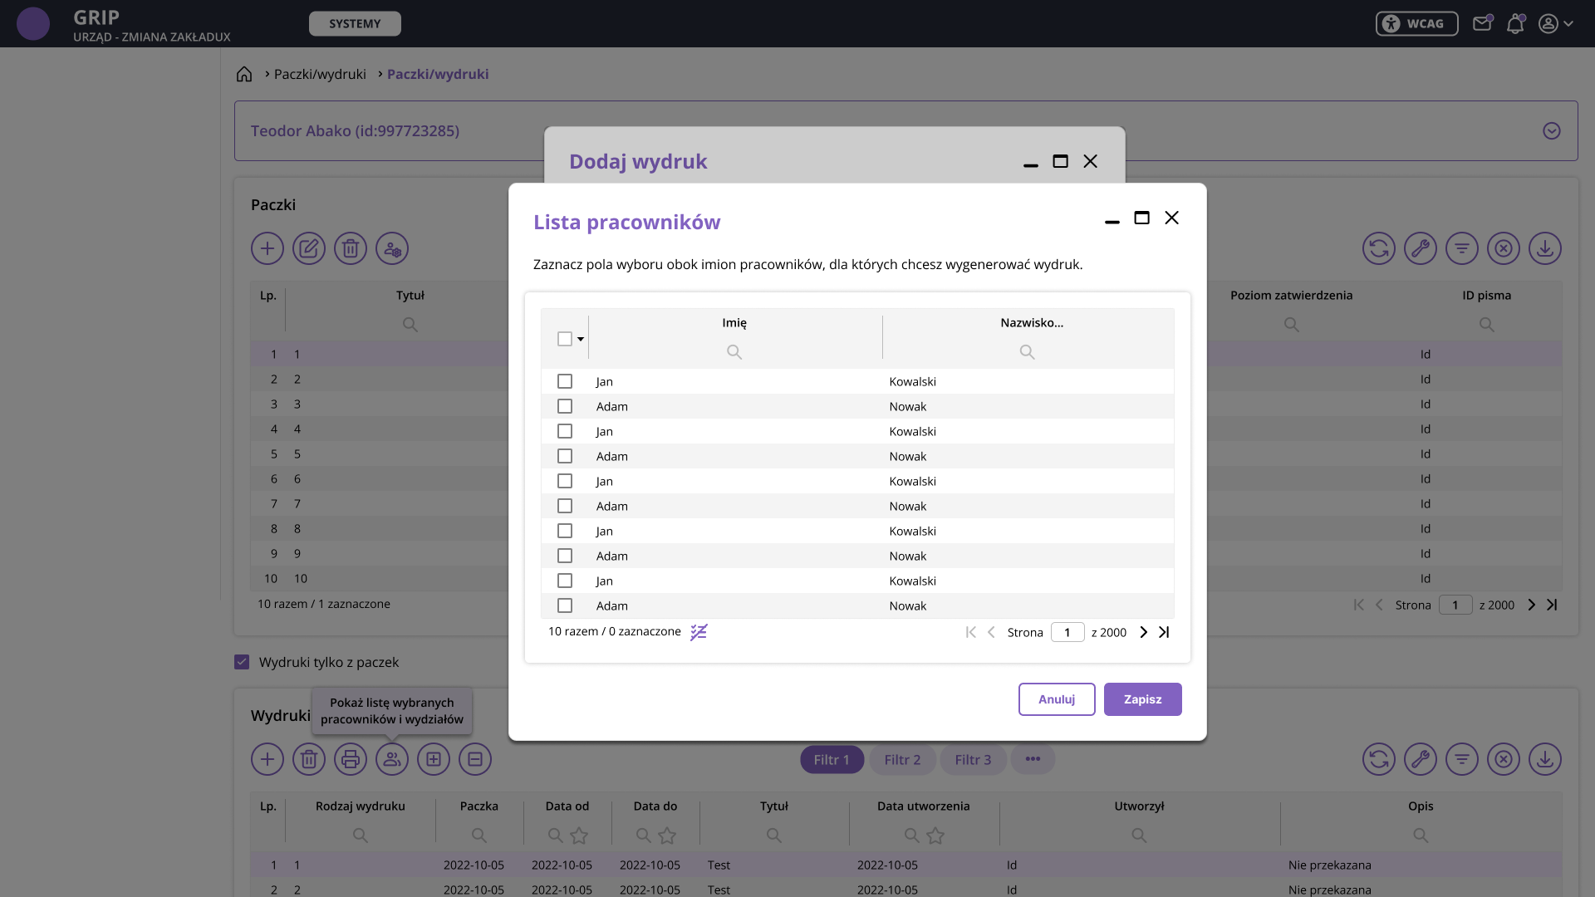1595x897 pixels.
Task: Open the Paczki filter icon
Action: (1462, 248)
